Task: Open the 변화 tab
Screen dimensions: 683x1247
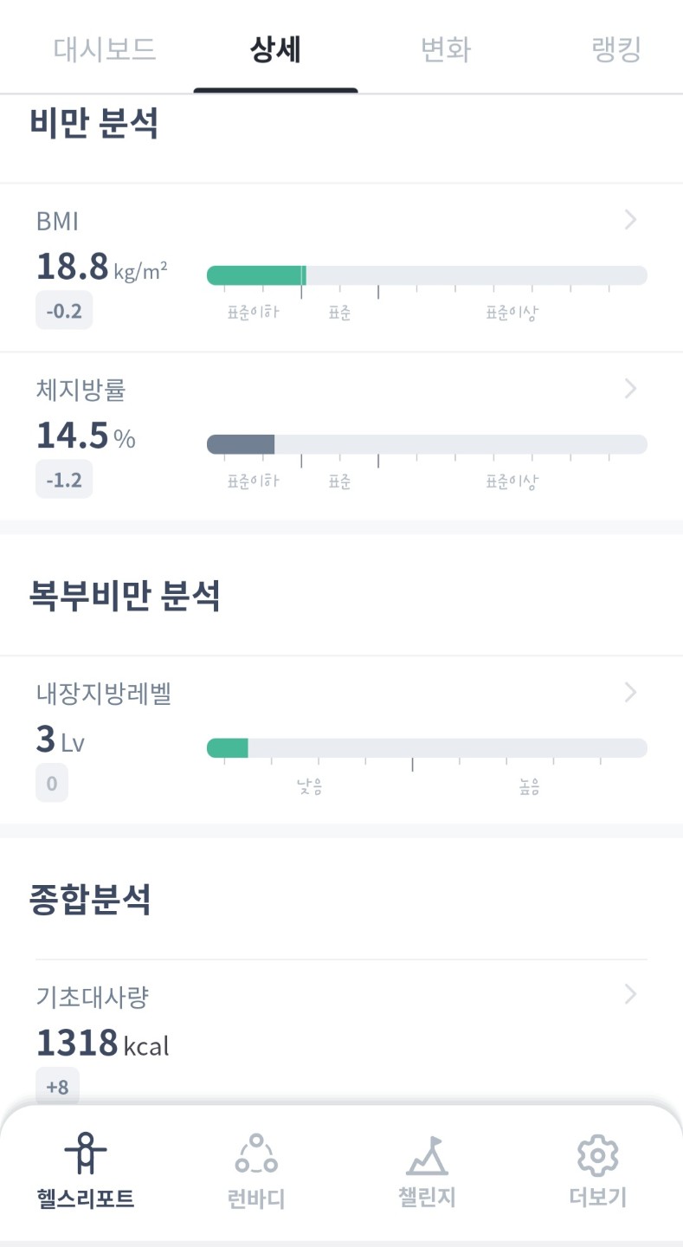Action: [446, 49]
